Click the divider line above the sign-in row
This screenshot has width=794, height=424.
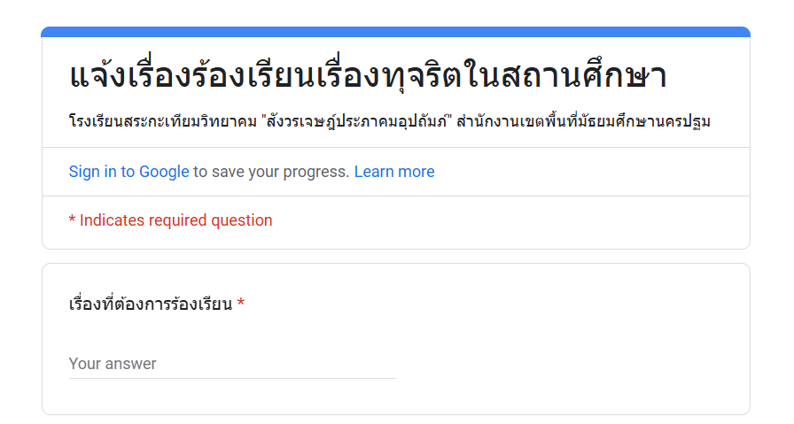pyautogui.click(x=395, y=147)
